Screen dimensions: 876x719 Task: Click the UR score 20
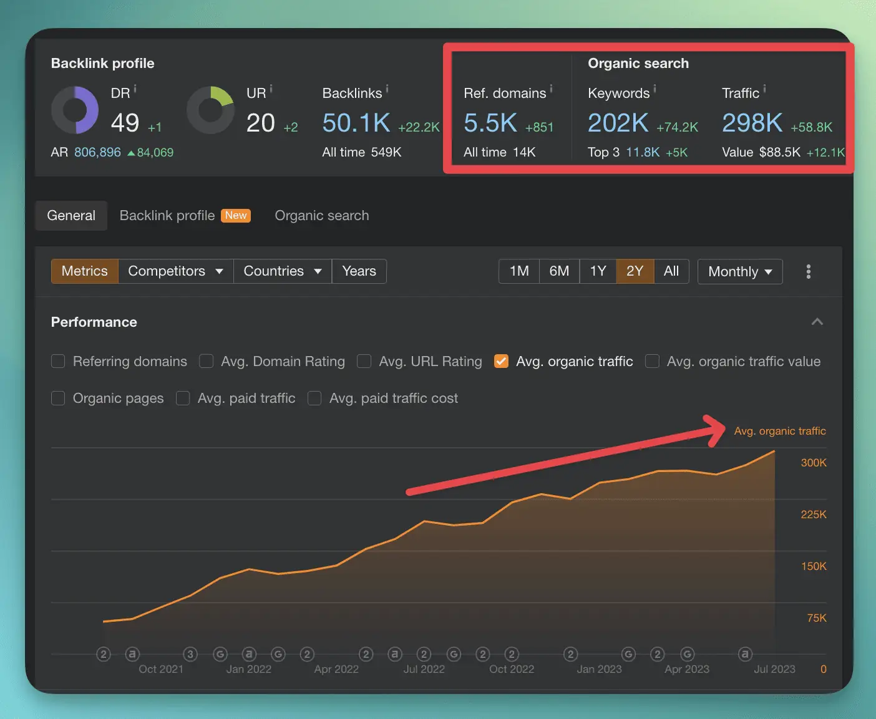261,123
